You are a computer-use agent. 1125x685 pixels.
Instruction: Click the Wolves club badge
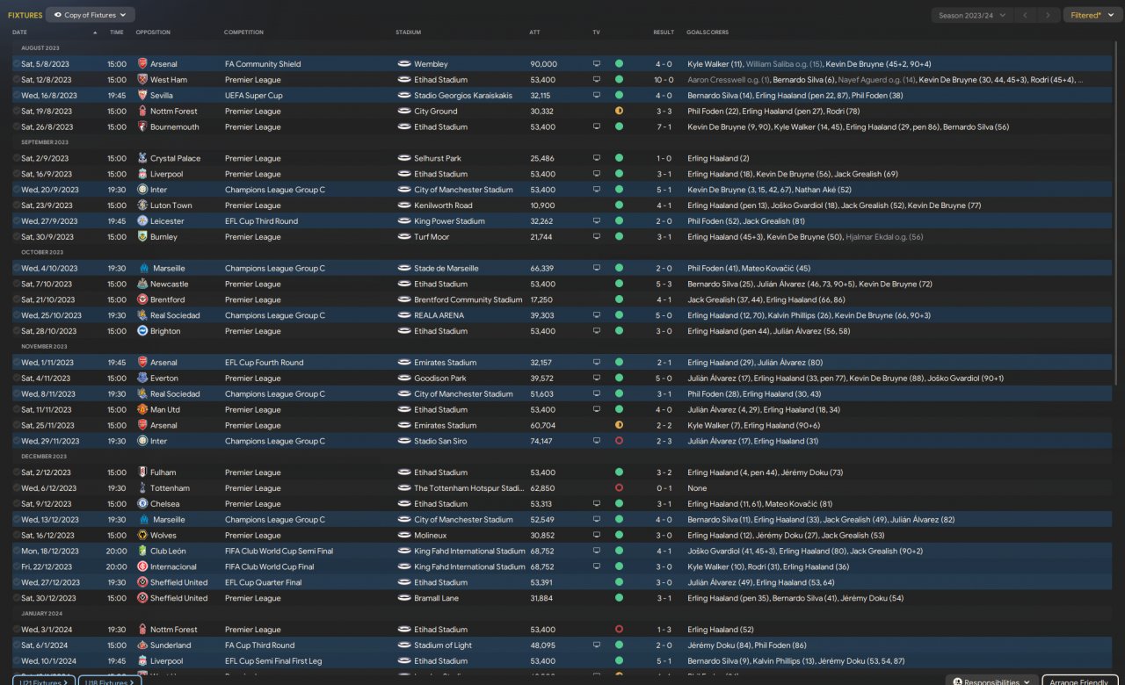[x=142, y=536]
